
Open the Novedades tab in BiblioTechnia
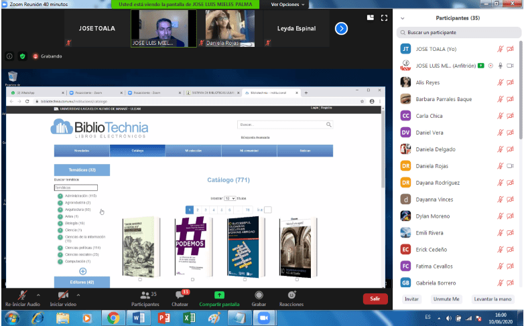coord(82,151)
